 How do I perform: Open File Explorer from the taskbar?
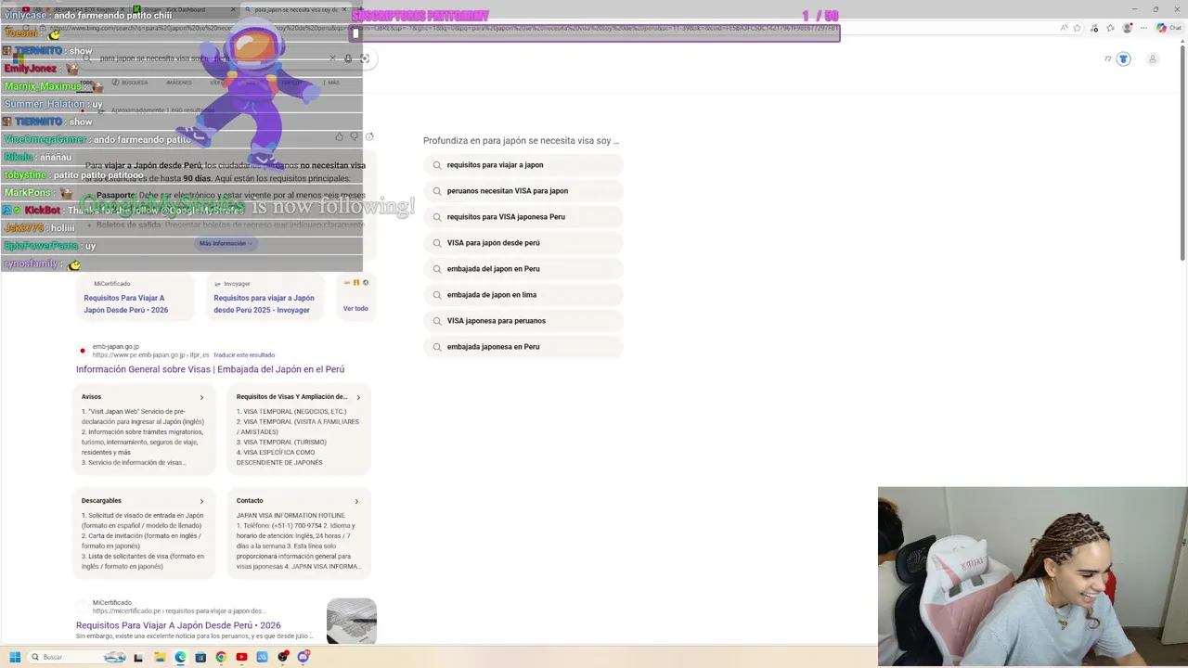[x=160, y=657]
